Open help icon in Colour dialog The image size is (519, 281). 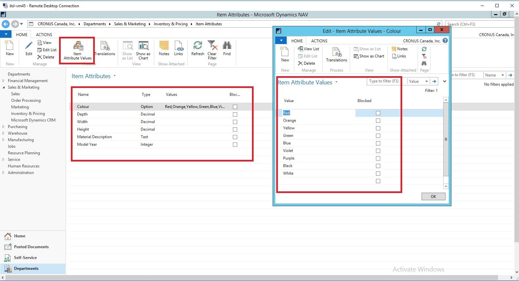pyautogui.click(x=445, y=41)
